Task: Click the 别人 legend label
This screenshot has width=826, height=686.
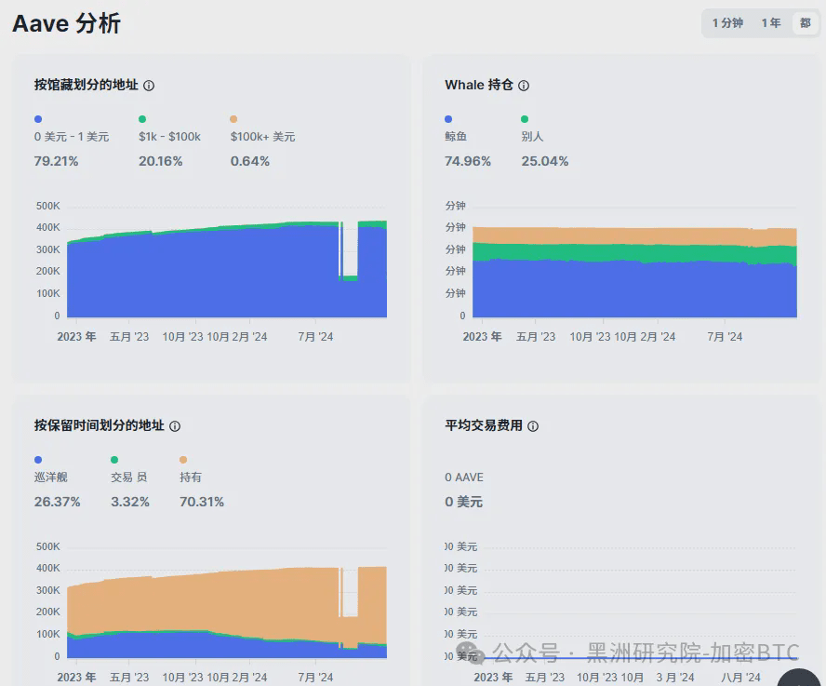Action: coord(532,137)
